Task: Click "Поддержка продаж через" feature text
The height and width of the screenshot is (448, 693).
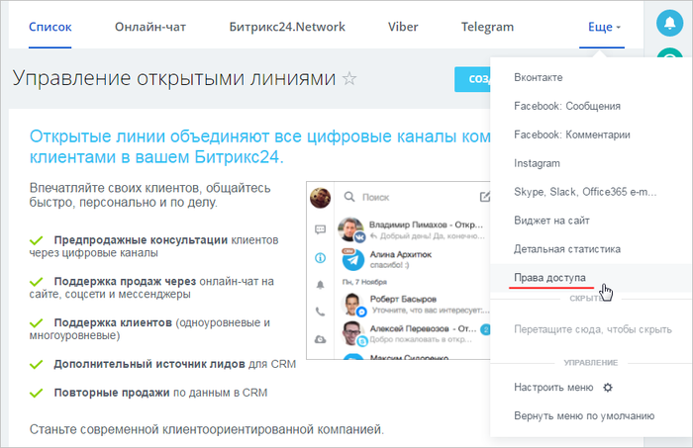Action: 125,282
